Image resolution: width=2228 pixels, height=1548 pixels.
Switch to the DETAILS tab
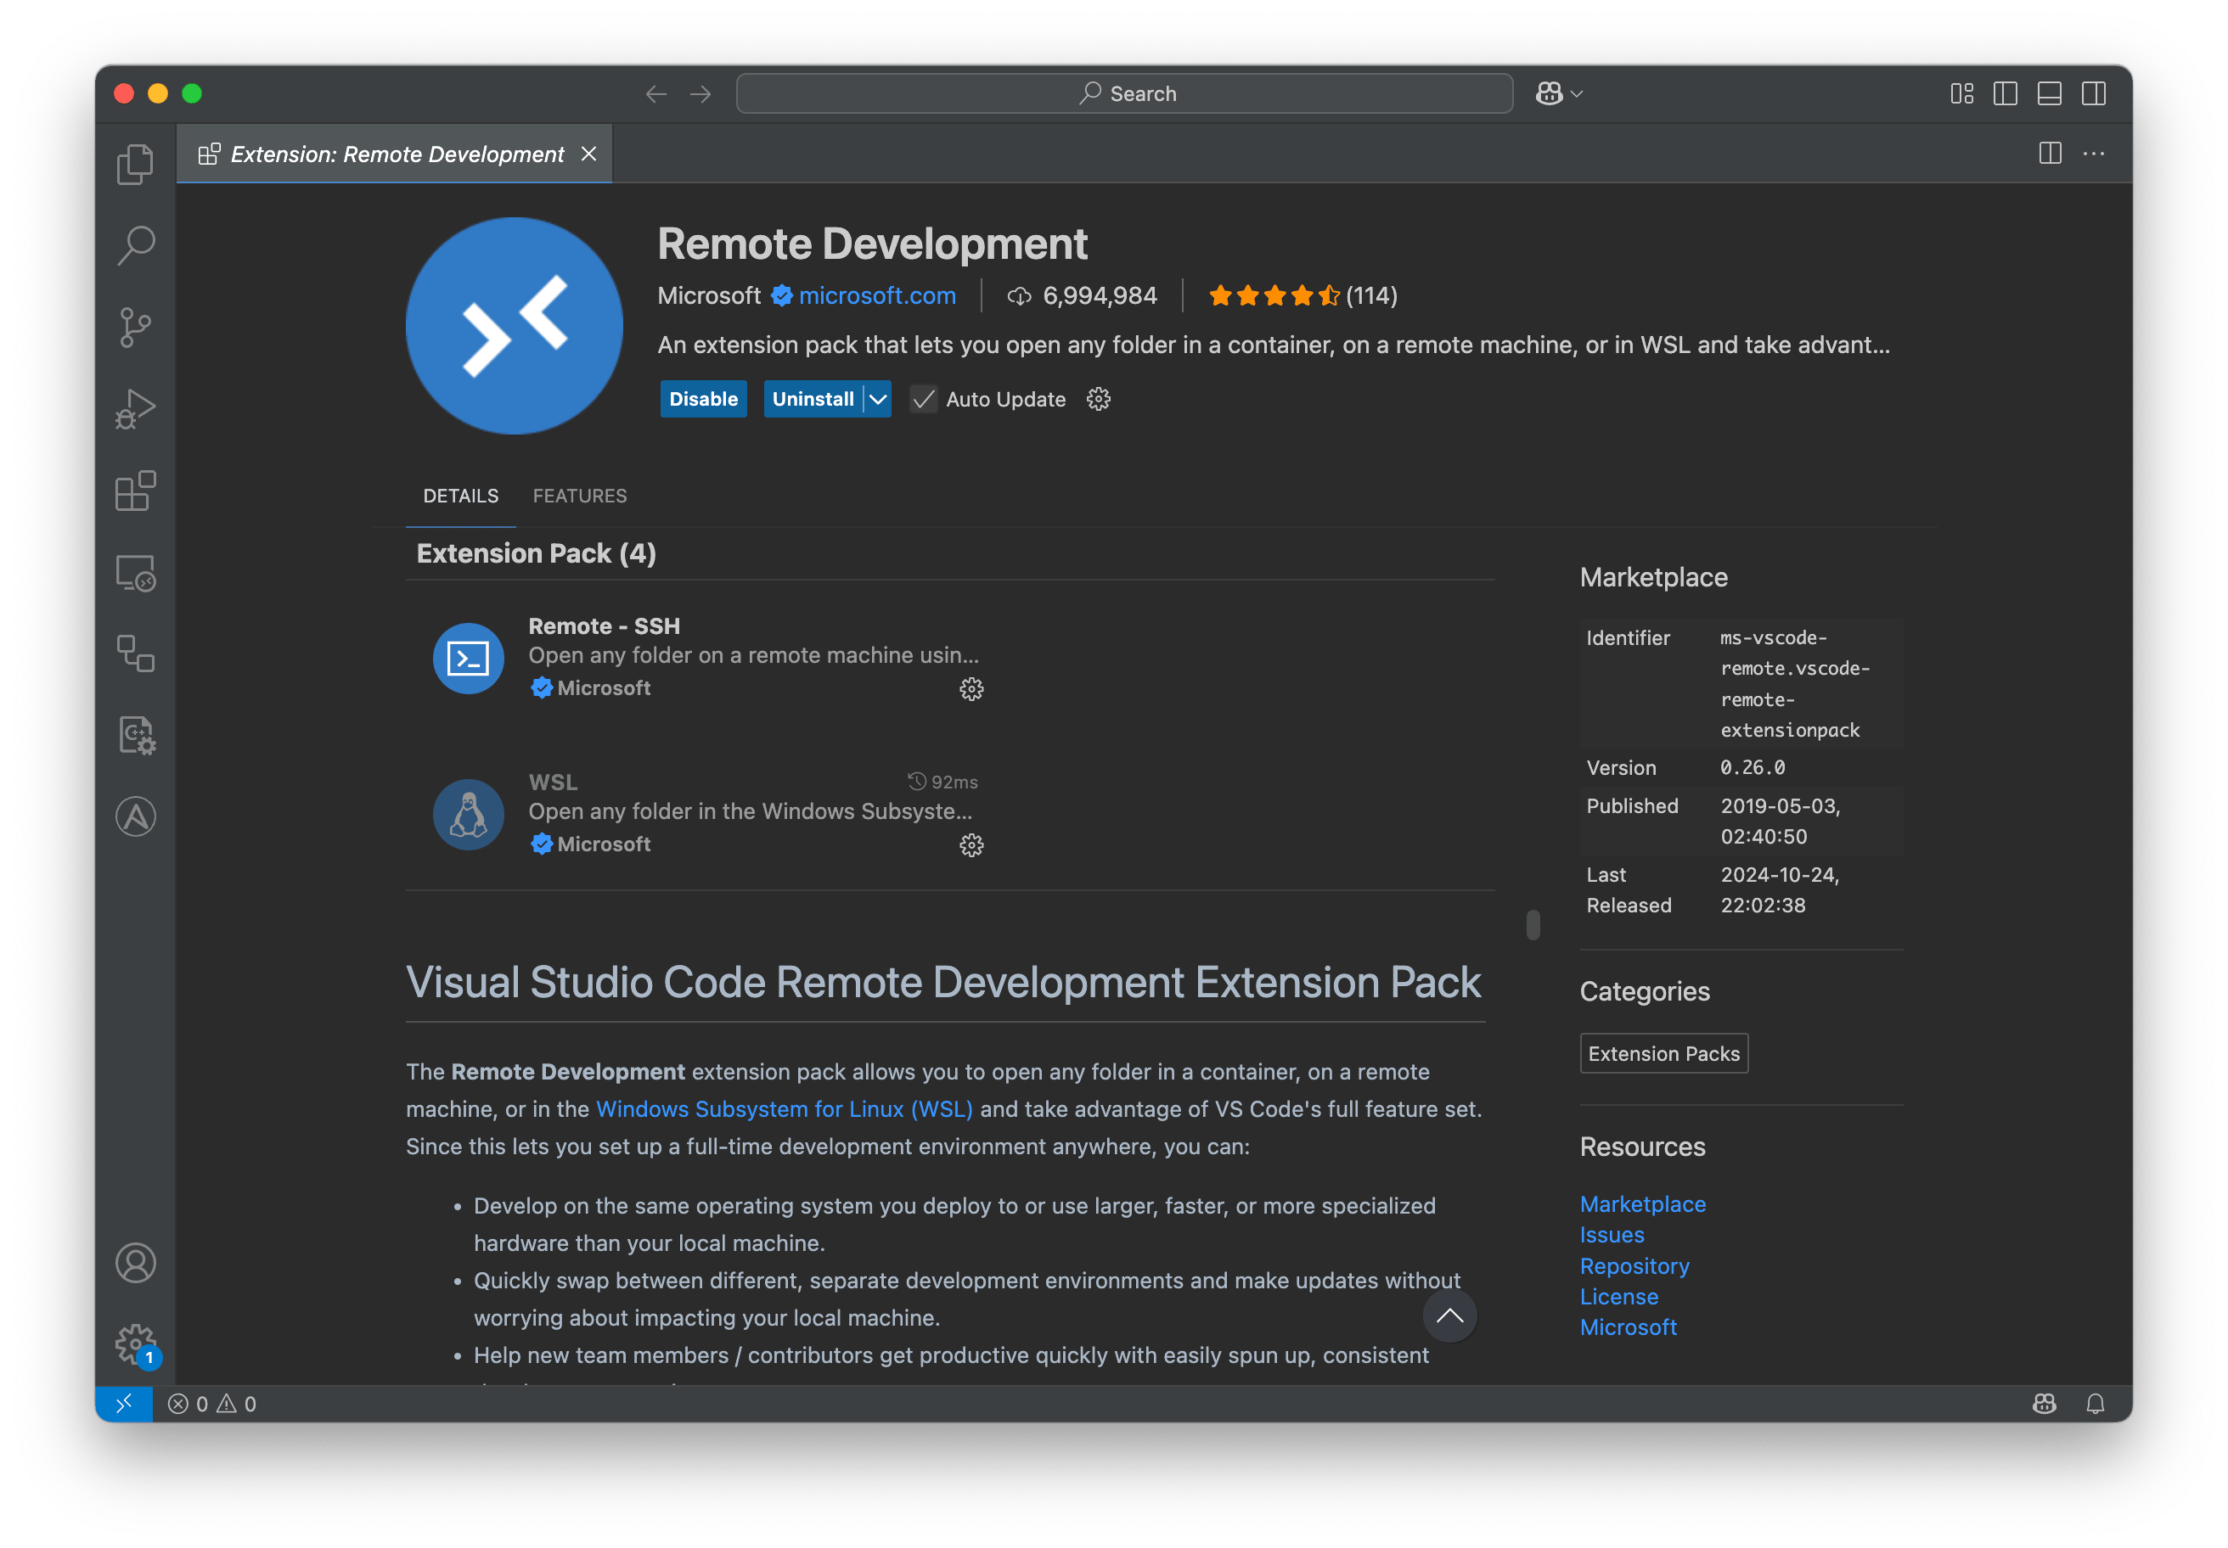(460, 496)
